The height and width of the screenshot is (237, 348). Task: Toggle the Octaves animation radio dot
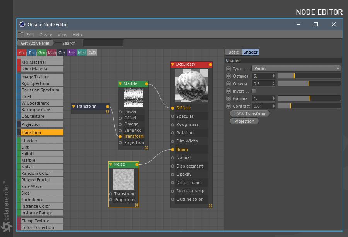click(x=229, y=76)
